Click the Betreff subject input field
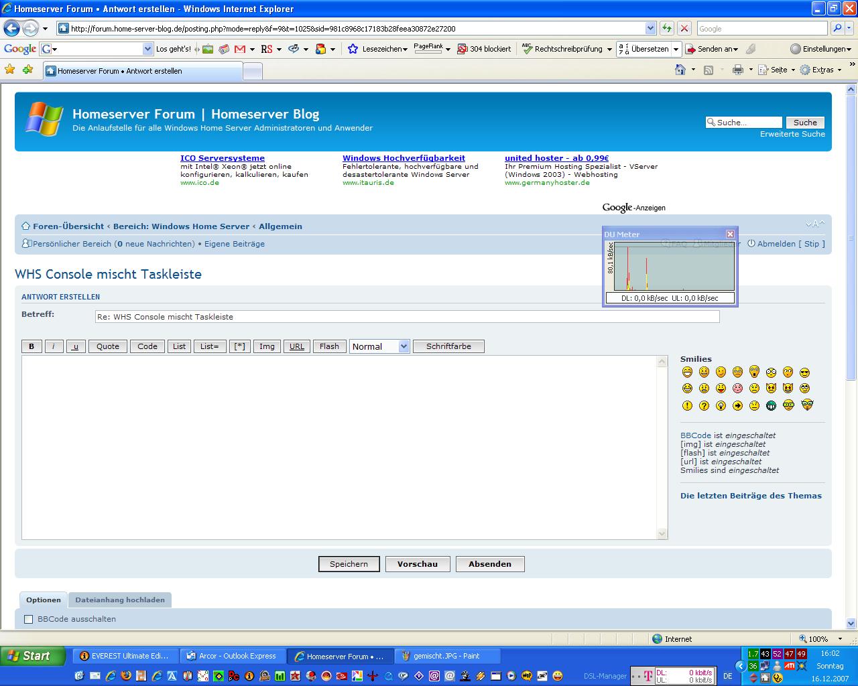 pos(408,316)
